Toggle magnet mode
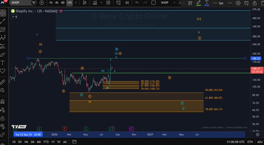 tap(3, 101)
